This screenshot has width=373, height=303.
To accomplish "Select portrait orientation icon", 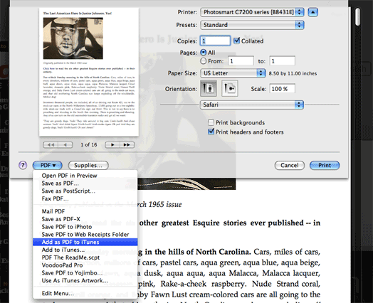I will click(x=209, y=88).
